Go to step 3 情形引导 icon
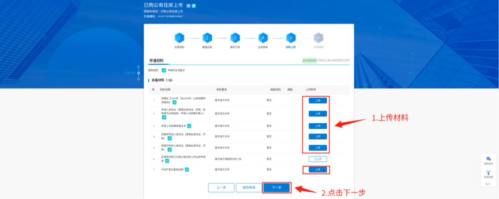499x199 pixels. [235, 38]
